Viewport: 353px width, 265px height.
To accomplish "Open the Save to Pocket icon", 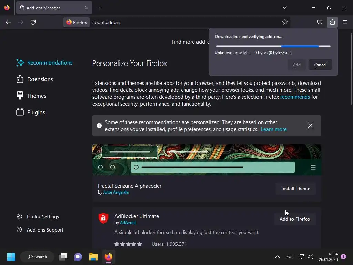I will (x=320, y=22).
